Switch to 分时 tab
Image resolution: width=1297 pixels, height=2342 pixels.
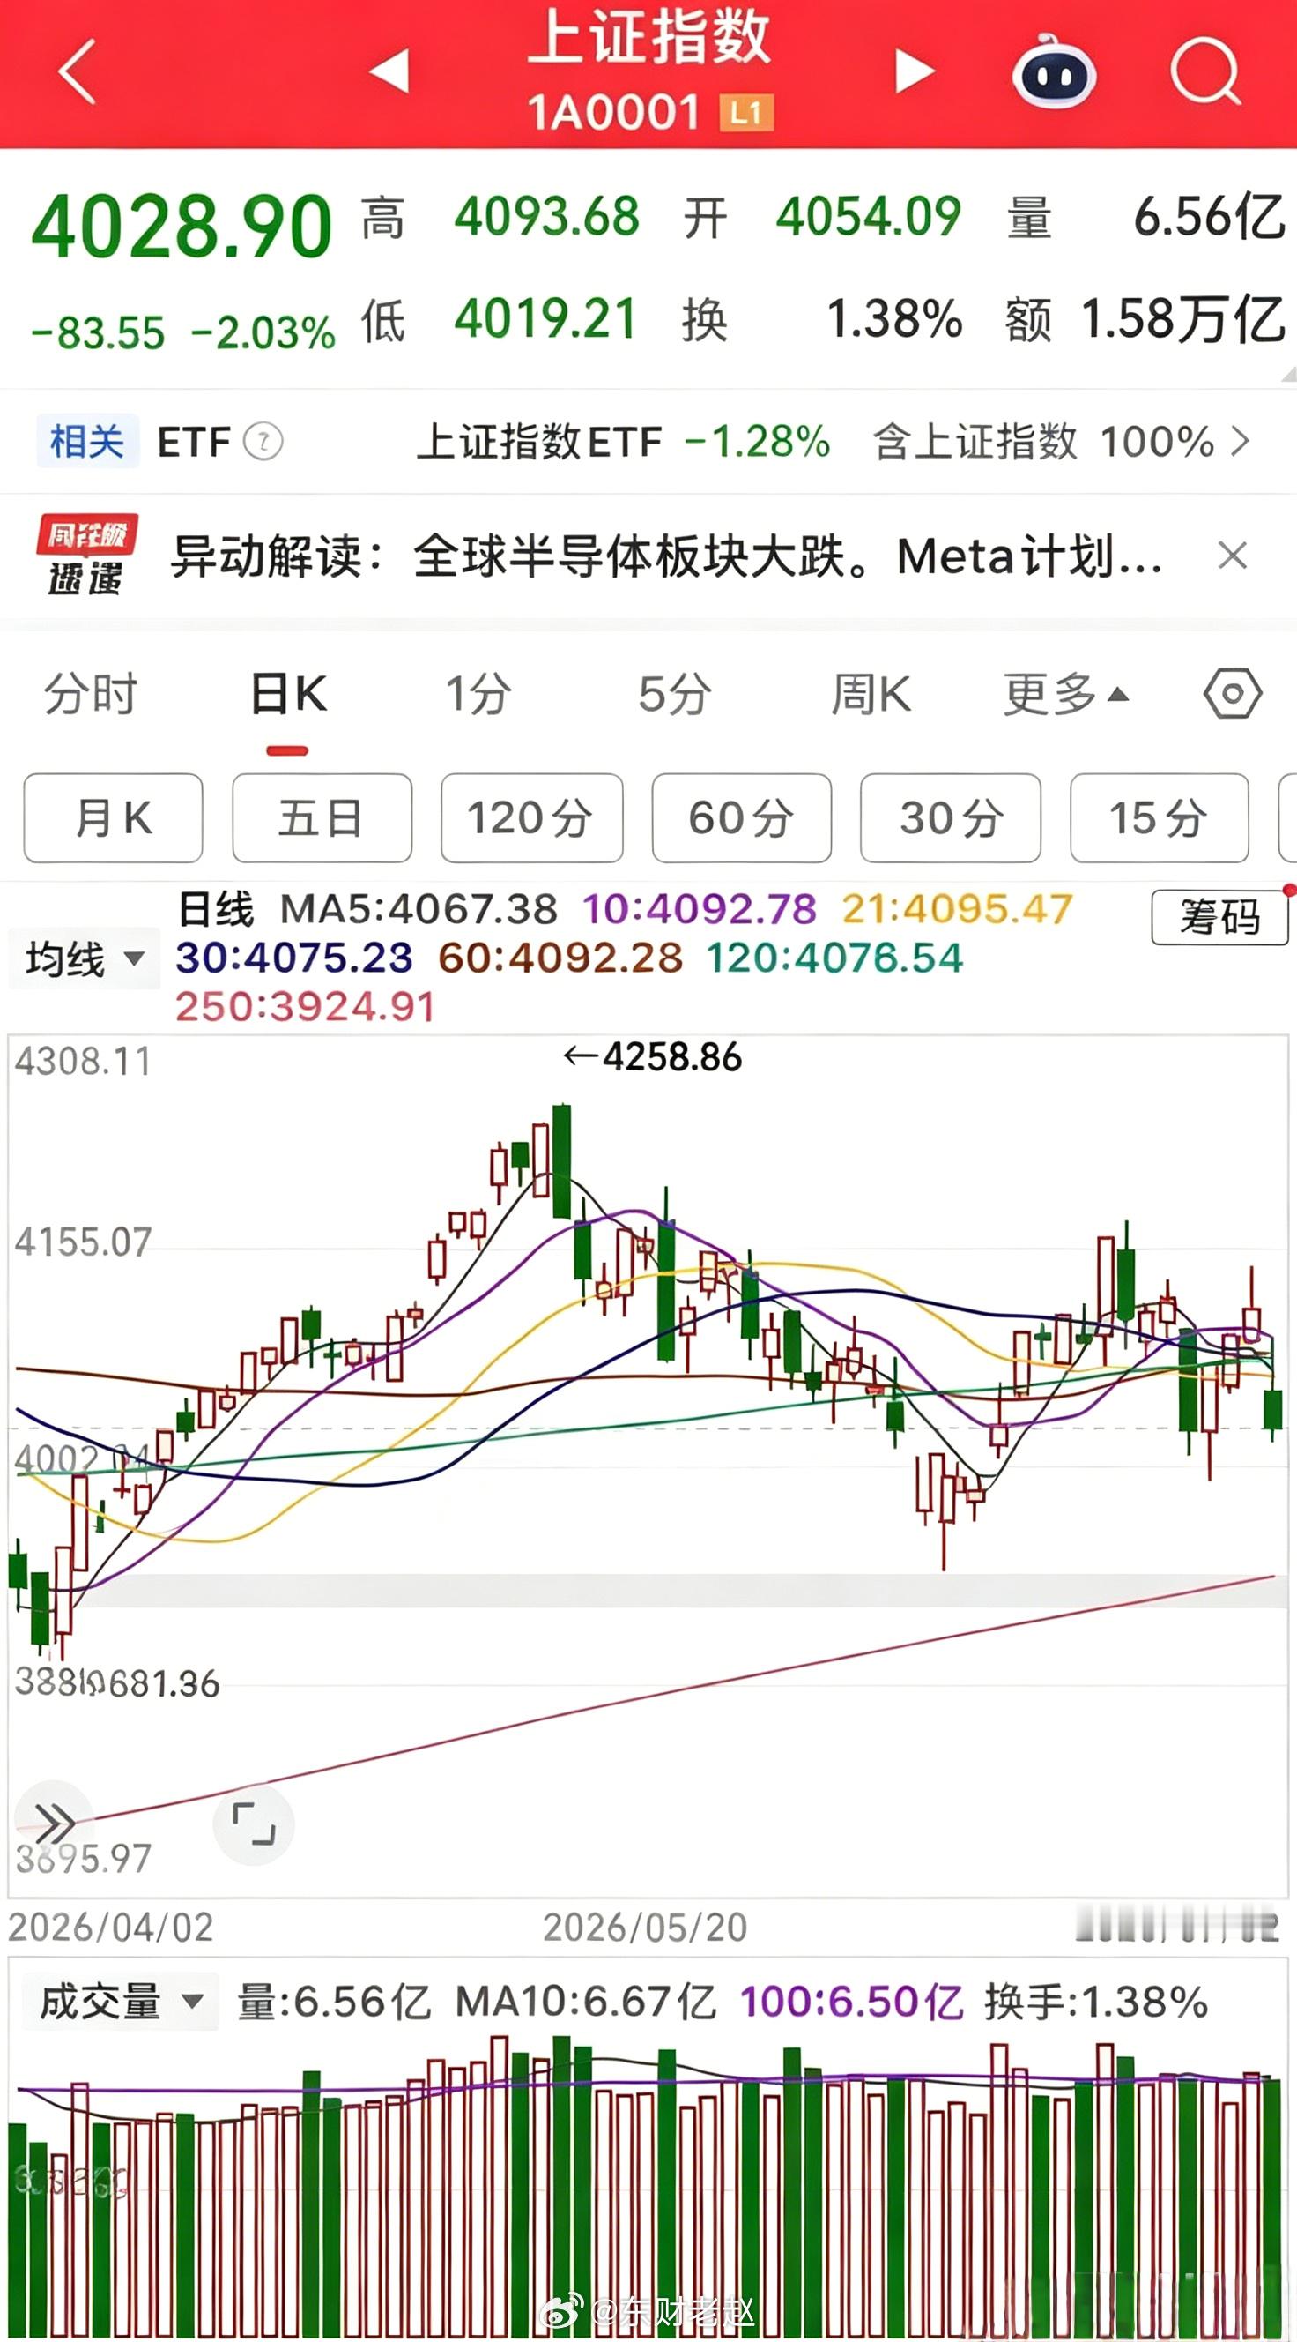[91, 695]
